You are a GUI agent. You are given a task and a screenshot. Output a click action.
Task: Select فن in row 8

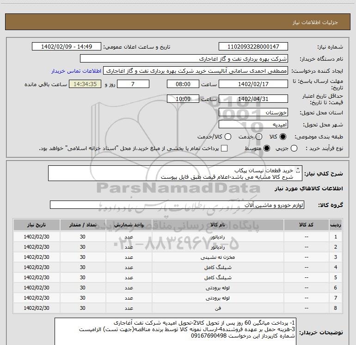pyautogui.click(x=218, y=308)
